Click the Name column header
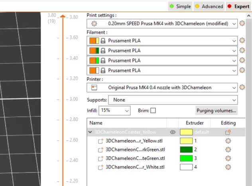Screen dimensions: 252x186 [127, 123]
